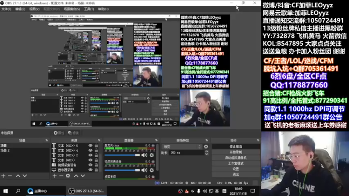Viewport: 349px width, 196px height.
Task: Click the 英 input method indicator
Action: coord(217,191)
